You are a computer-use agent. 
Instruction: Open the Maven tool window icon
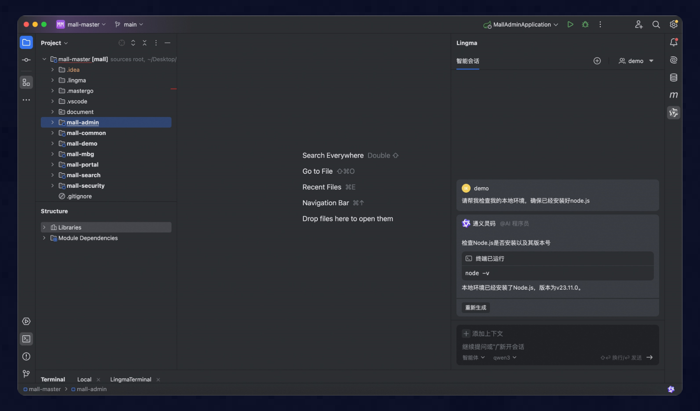(673, 95)
